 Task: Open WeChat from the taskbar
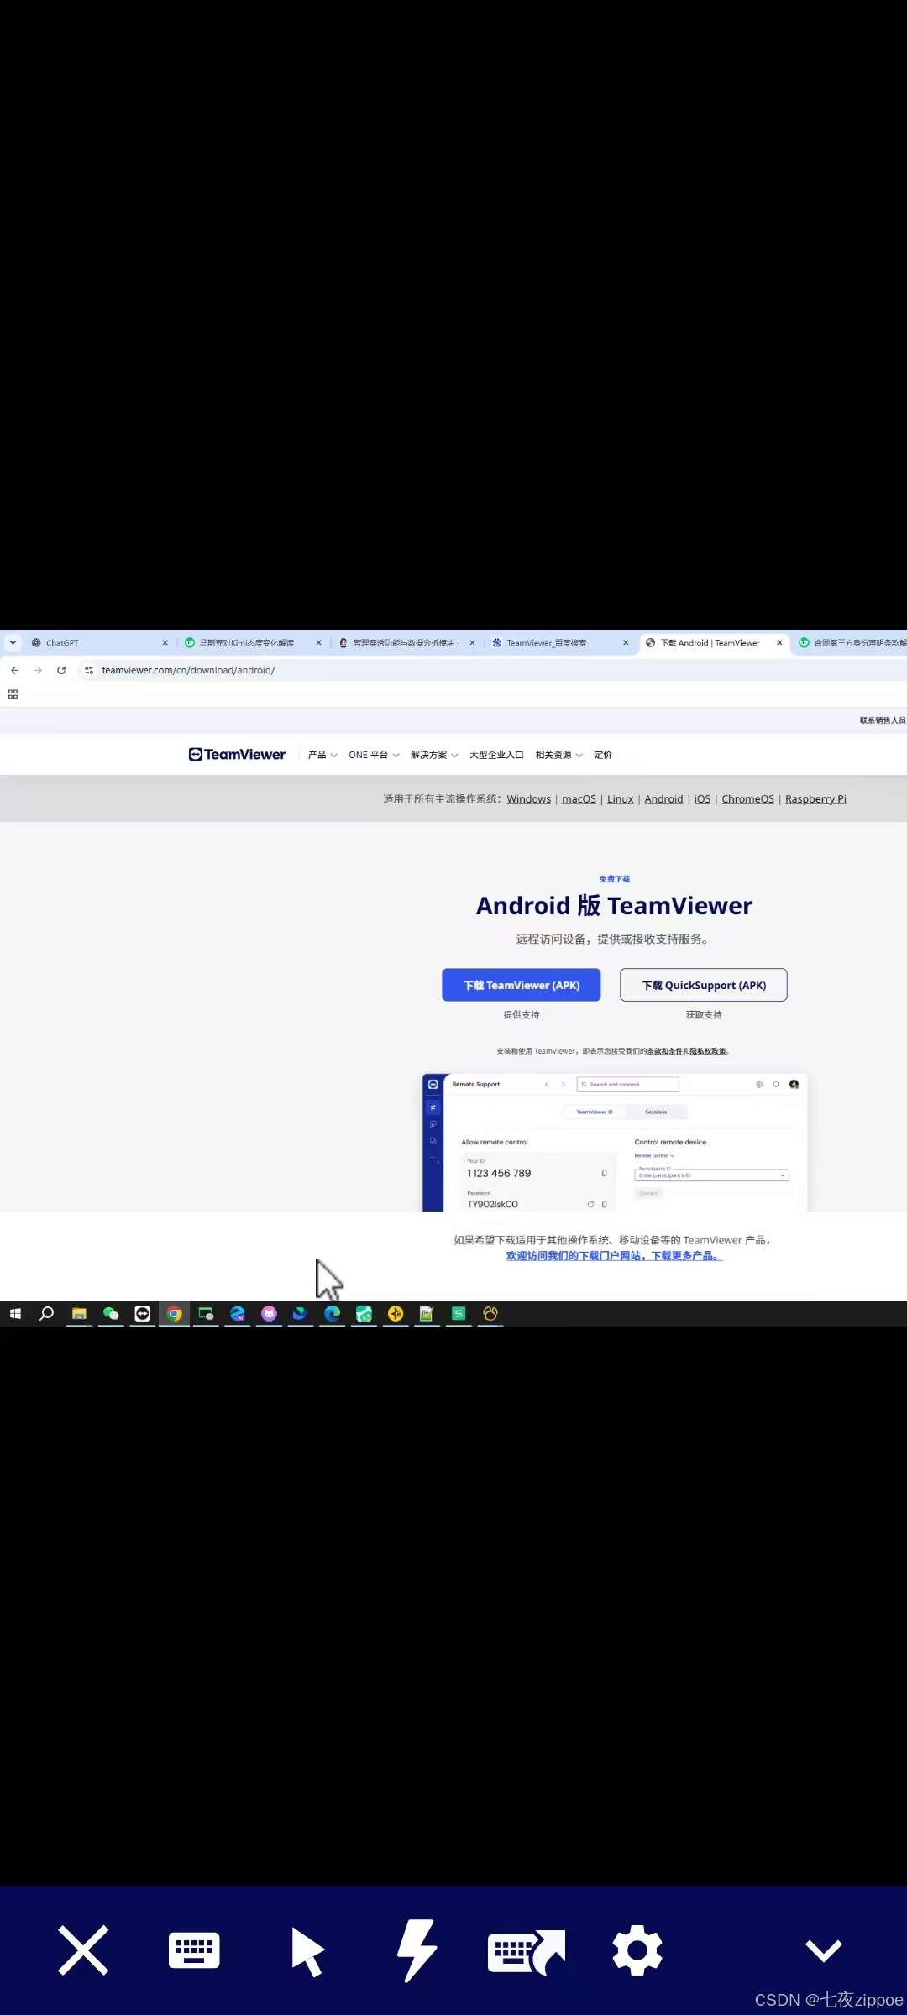pyautogui.click(x=111, y=1314)
